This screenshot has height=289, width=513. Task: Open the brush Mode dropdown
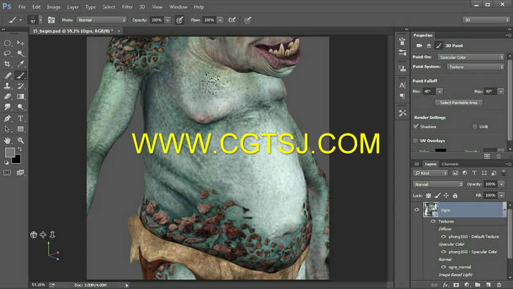pos(101,20)
